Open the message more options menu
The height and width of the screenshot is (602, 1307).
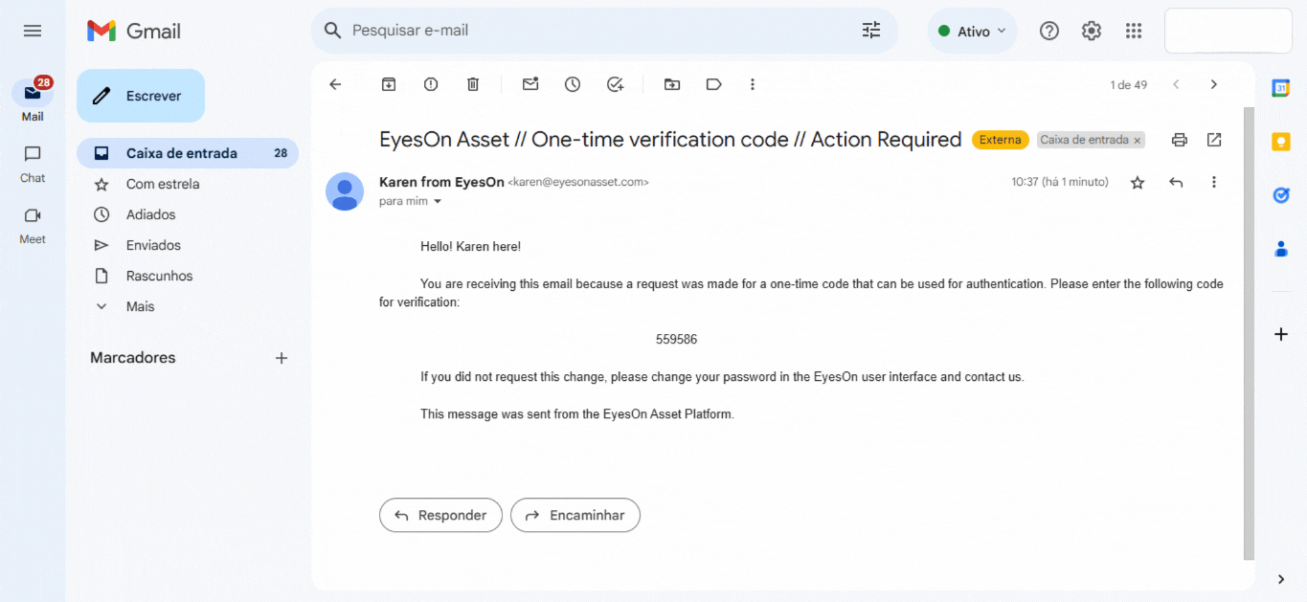point(1214,182)
